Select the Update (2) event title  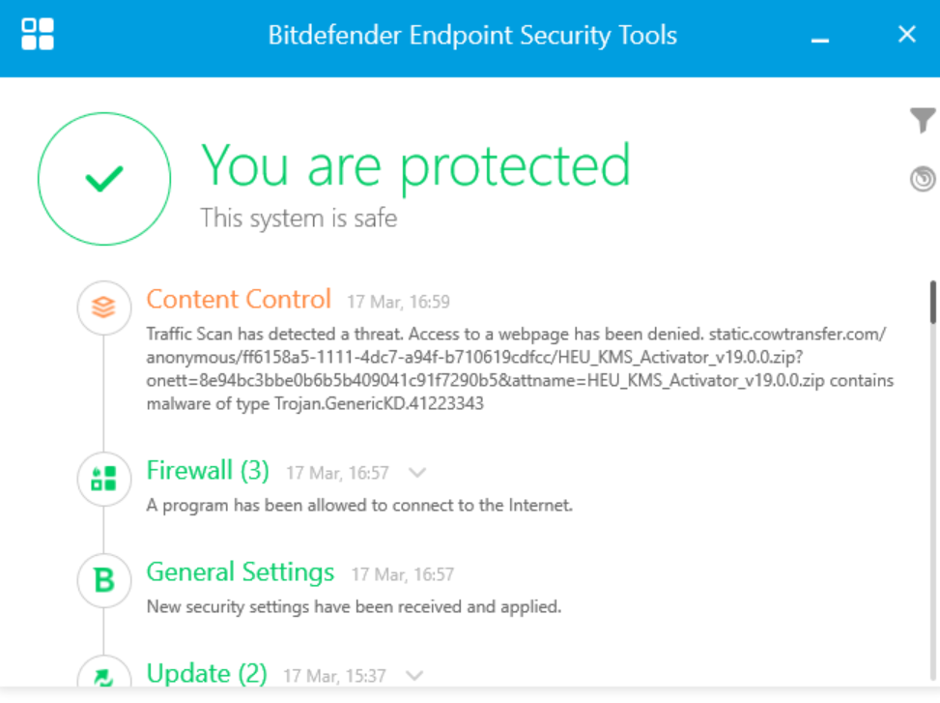pyautogui.click(x=207, y=673)
